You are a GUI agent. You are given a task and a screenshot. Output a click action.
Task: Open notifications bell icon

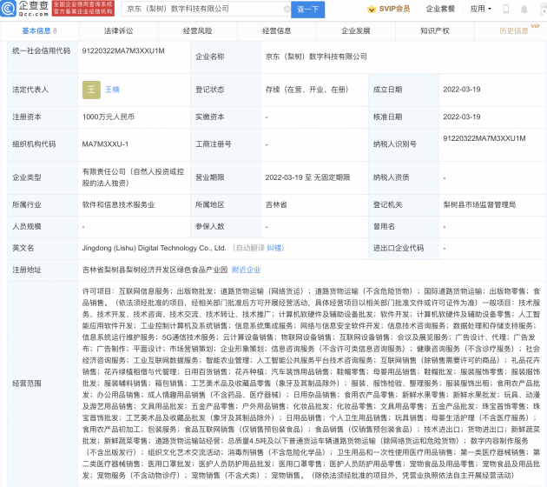pos(524,9)
